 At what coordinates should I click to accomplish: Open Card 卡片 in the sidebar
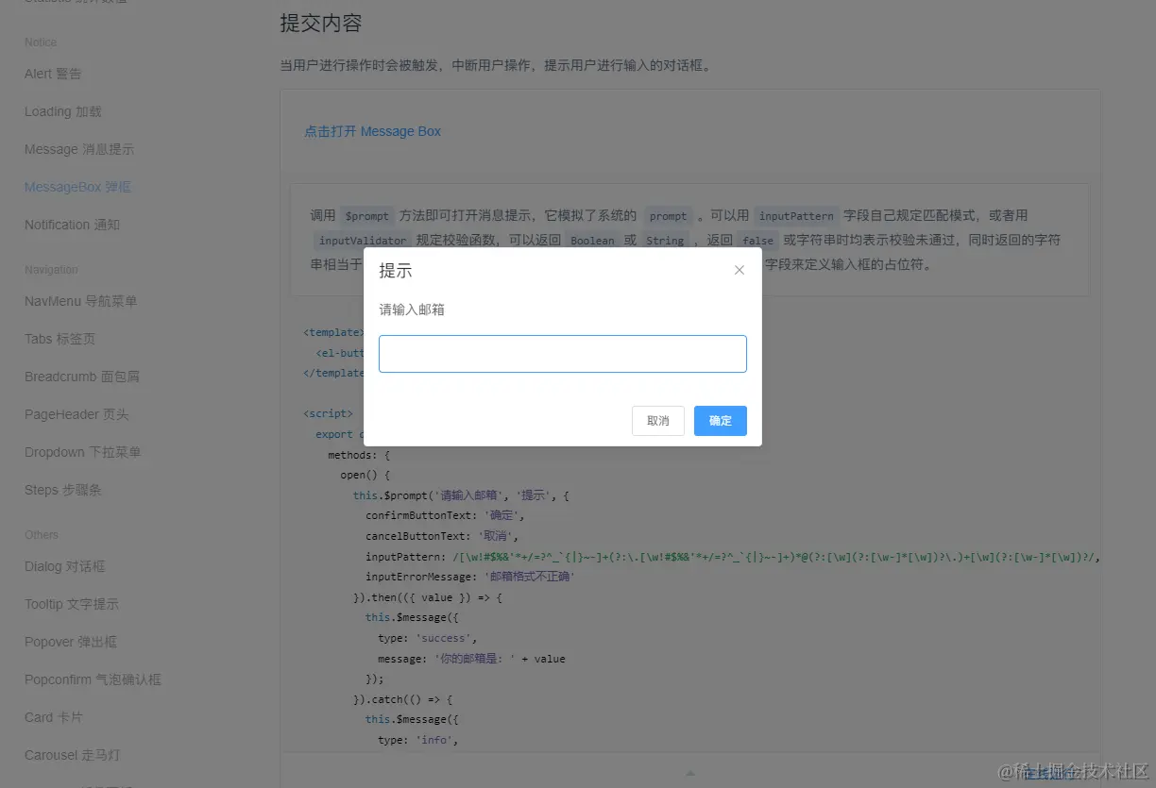pyautogui.click(x=54, y=717)
